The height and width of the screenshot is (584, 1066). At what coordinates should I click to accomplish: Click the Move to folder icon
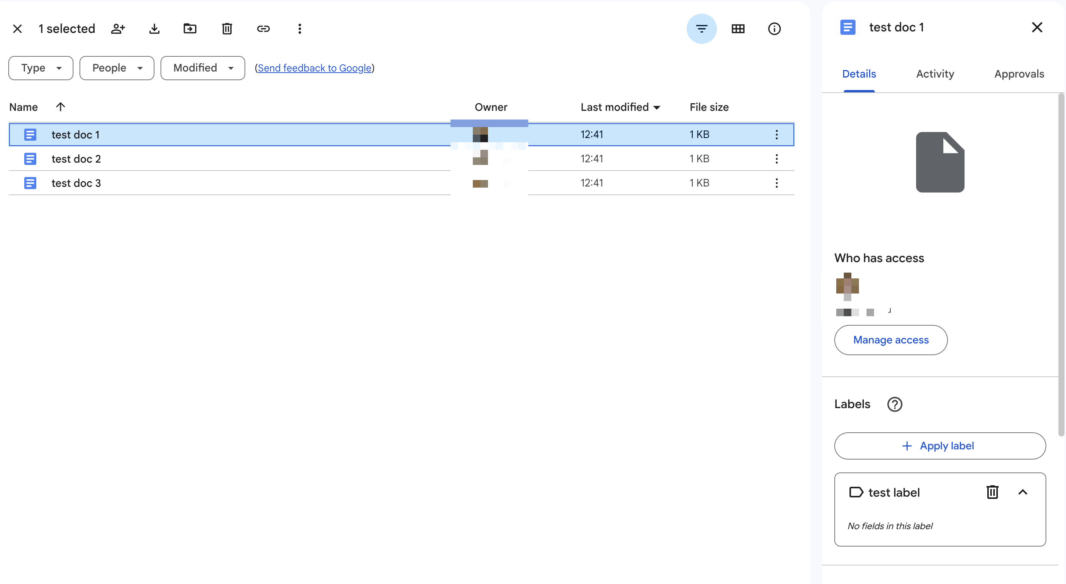coord(190,28)
